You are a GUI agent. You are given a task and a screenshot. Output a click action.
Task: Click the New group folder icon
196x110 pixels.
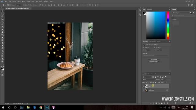click(x=162, y=103)
